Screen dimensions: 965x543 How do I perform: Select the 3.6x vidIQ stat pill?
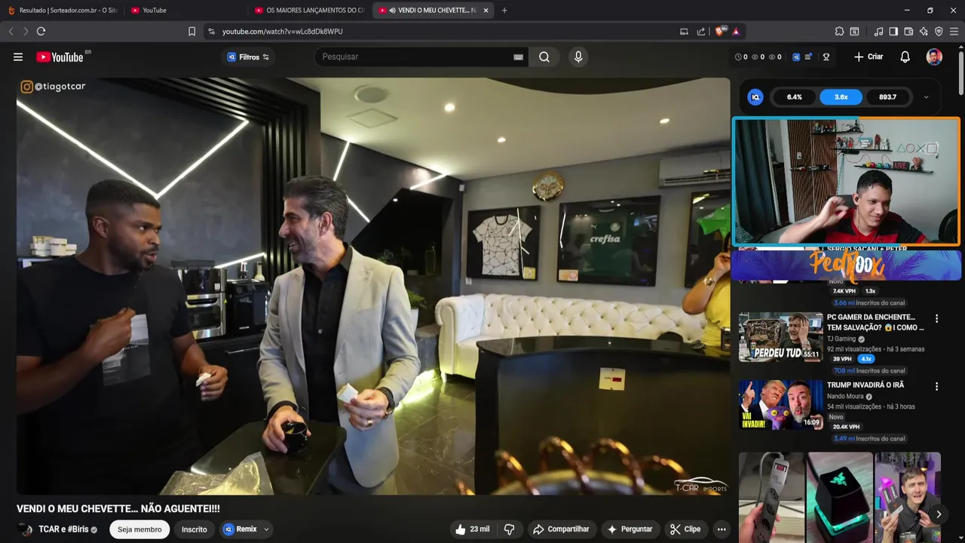point(841,97)
